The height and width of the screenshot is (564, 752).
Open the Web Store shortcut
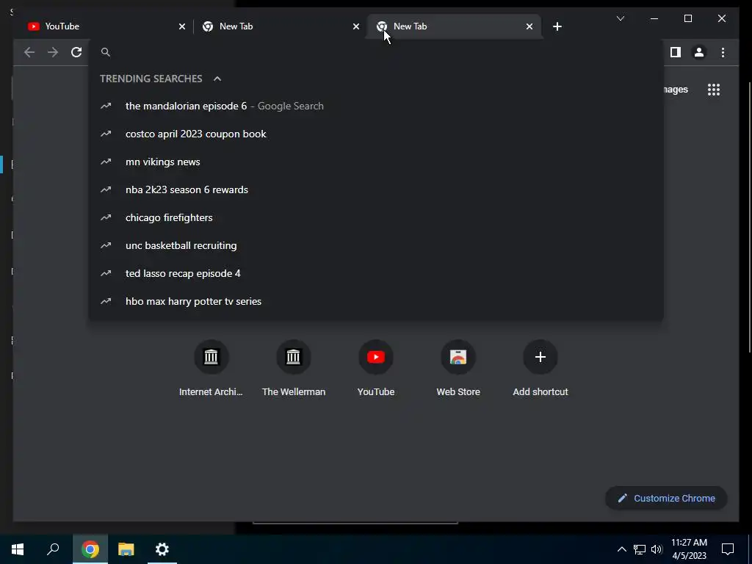pyautogui.click(x=458, y=368)
